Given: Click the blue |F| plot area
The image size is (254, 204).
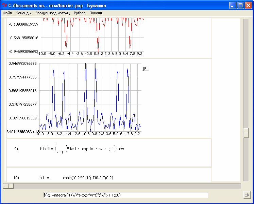Looking at the screenshot, I should (90, 97).
